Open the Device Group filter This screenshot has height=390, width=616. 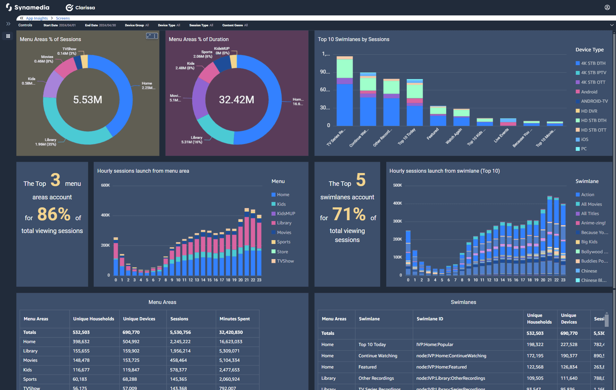click(x=137, y=25)
